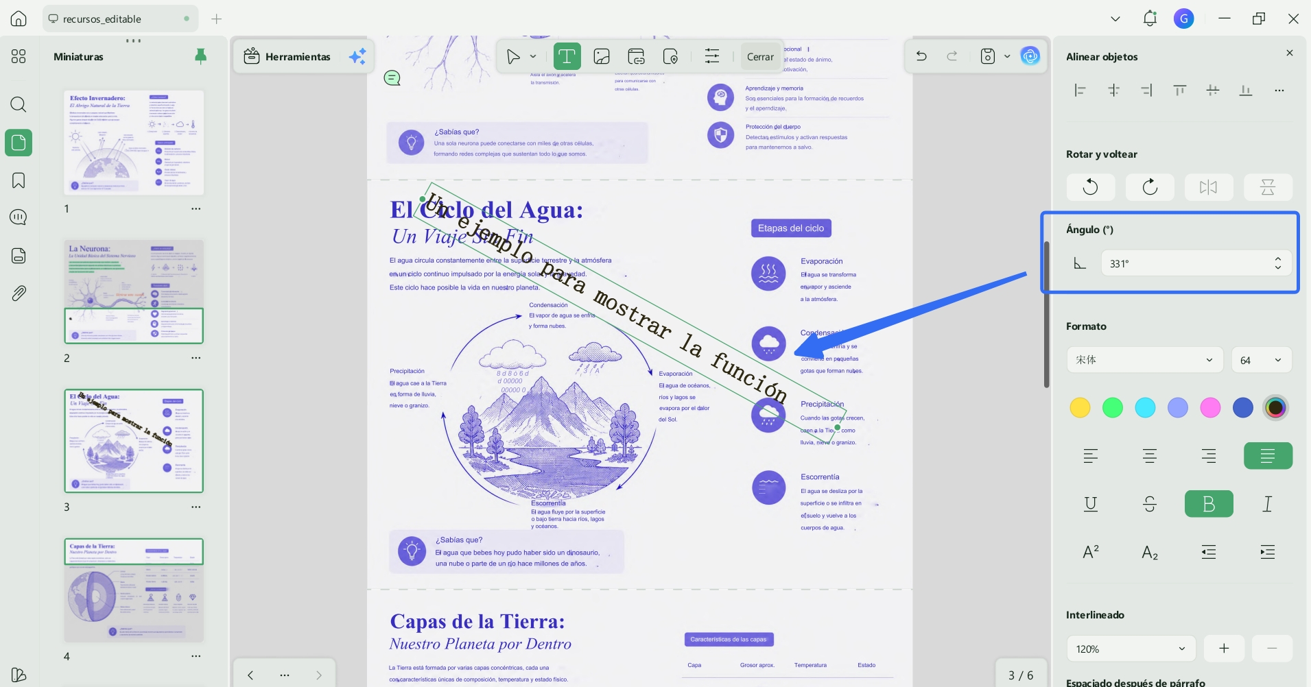This screenshot has width=1311, height=687.
Task: Open a new tab with plus button
Action: click(x=217, y=19)
